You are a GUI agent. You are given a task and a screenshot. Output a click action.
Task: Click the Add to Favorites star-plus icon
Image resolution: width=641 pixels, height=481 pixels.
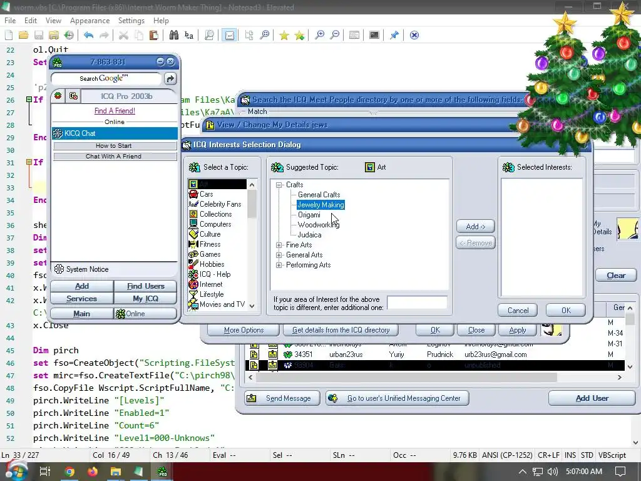(300, 35)
